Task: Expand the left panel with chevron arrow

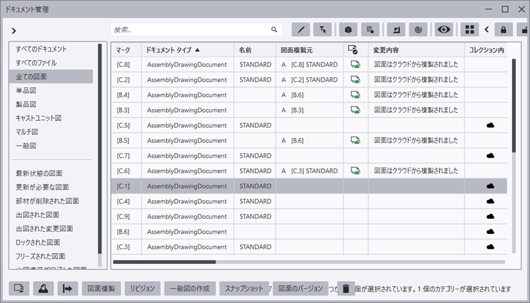Action: (14, 31)
